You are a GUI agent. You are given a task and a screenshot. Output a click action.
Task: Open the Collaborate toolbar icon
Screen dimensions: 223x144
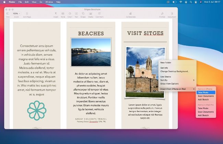coord(131,14)
